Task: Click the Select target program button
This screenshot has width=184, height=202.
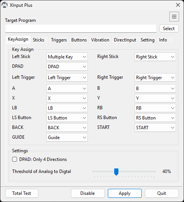Action: pos(169,29)
